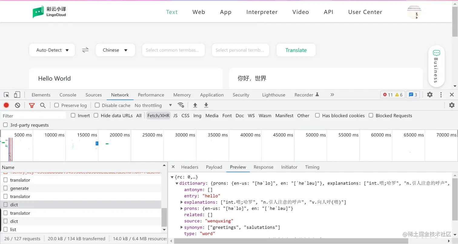Check Blocked Requests option

[x=371, y=115]
